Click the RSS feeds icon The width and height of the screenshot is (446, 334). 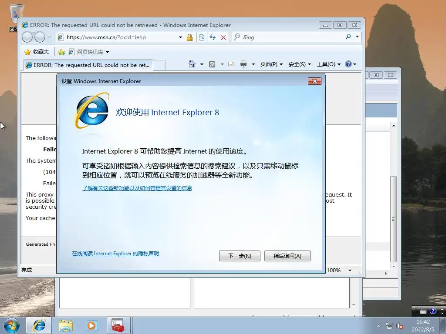[212, 64]
